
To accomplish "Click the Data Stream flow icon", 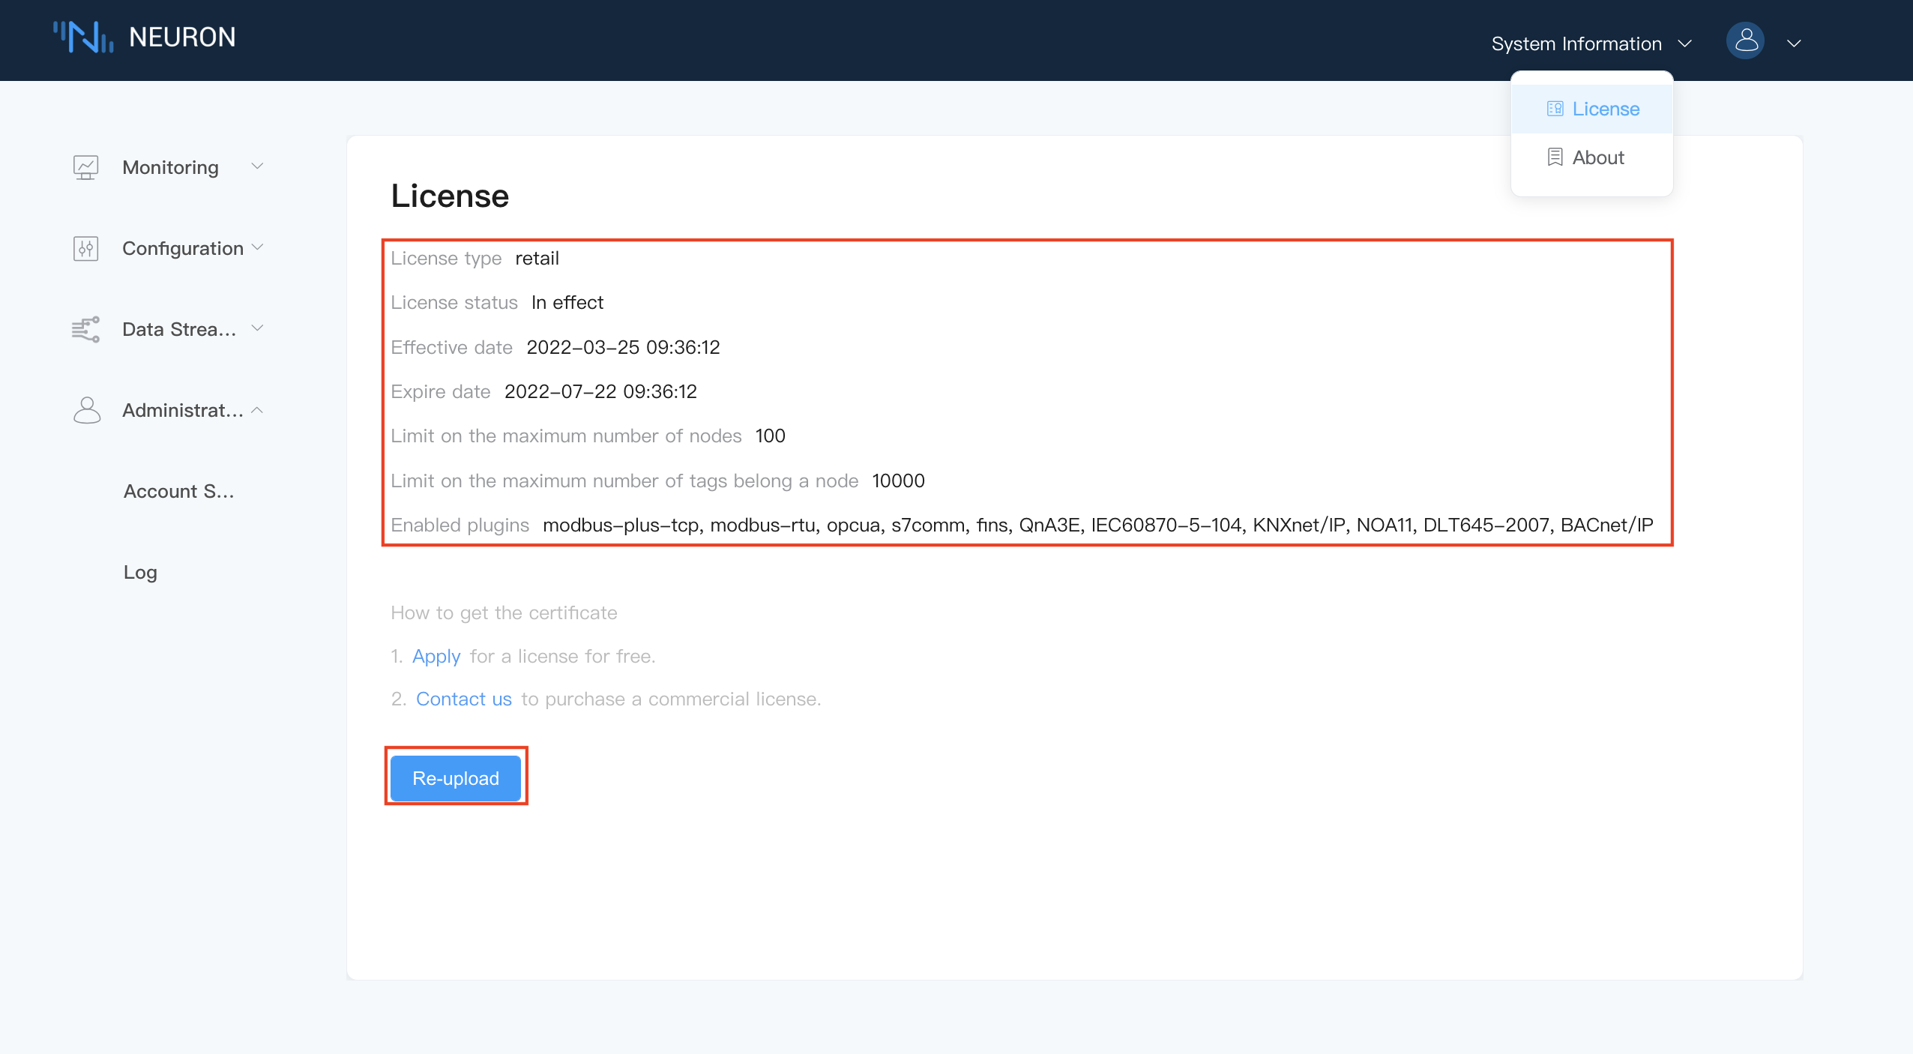I will (86, 329).
